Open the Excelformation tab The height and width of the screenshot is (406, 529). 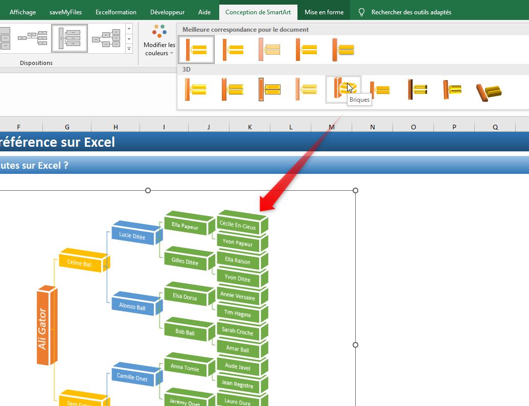point(116,12)
